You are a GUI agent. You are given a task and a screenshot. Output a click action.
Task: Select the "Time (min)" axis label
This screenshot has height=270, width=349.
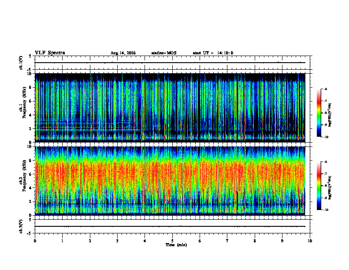pos(176,245)
